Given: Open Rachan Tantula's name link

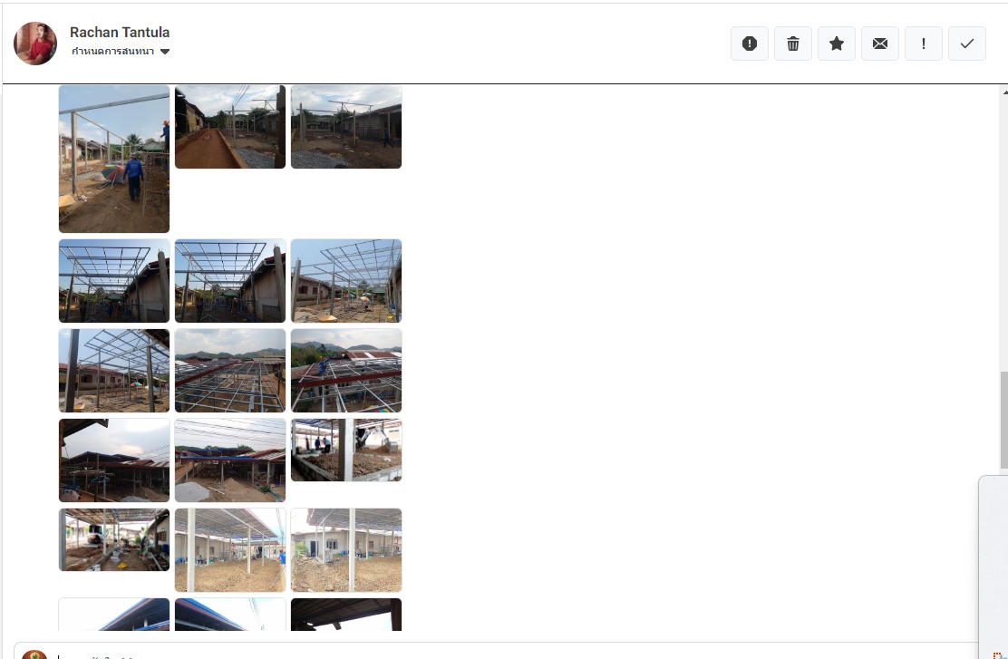Looking at the screenshot, I should coord(120,32).
